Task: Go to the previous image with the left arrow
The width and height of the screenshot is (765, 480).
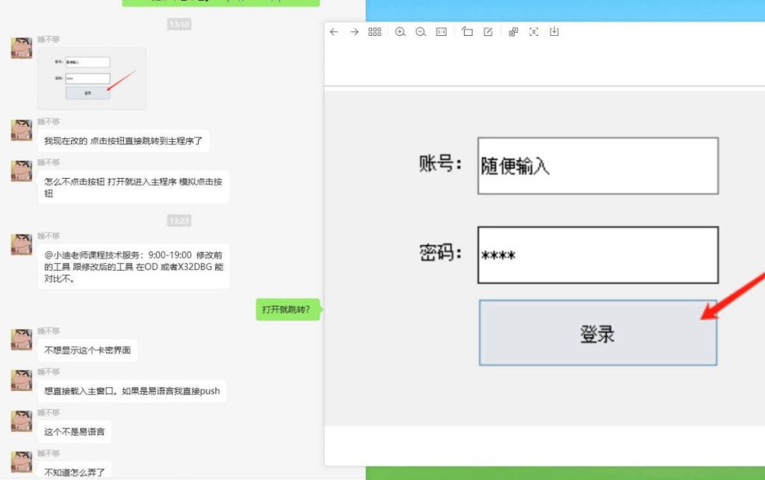Action: point(334,32)
